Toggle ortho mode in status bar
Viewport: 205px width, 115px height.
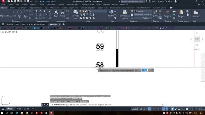tap(150, 109)
